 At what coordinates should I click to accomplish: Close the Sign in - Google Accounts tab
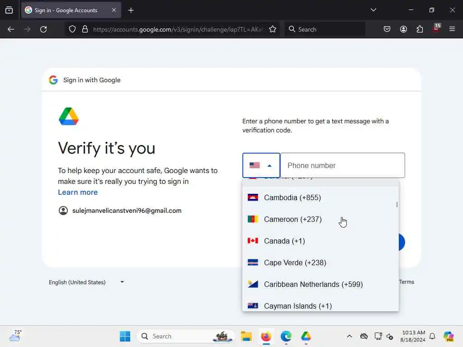[113, 10]
